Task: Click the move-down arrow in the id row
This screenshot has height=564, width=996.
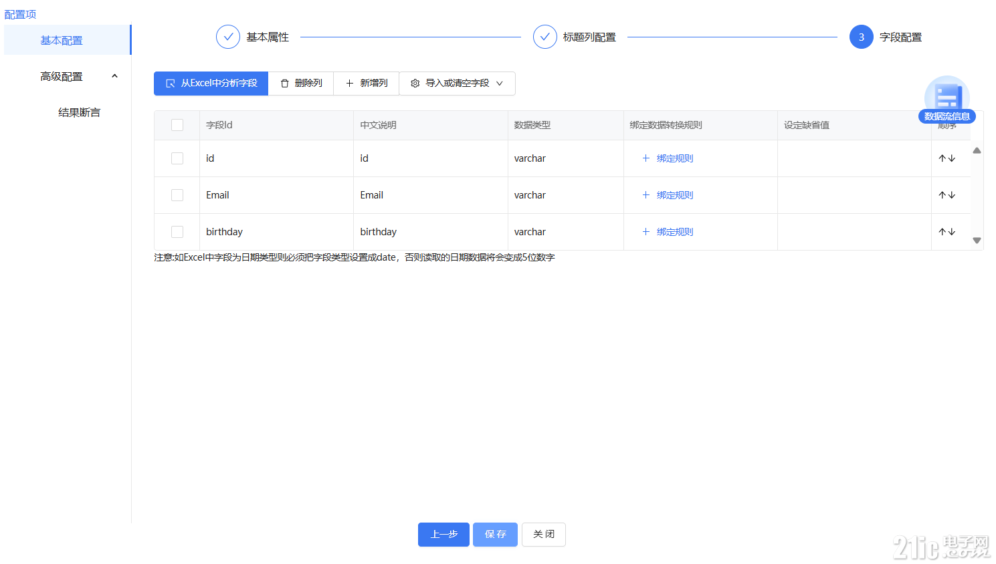Action: (952, 158)
